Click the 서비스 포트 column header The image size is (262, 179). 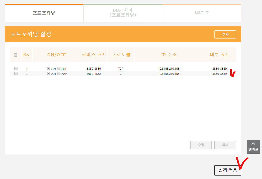click(94, 55)
